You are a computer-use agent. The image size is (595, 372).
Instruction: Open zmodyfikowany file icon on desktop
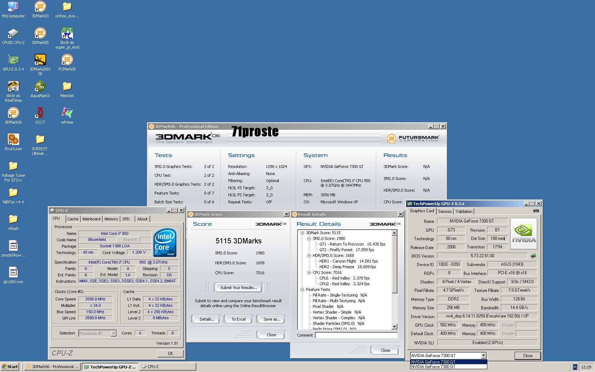(13, 249)
